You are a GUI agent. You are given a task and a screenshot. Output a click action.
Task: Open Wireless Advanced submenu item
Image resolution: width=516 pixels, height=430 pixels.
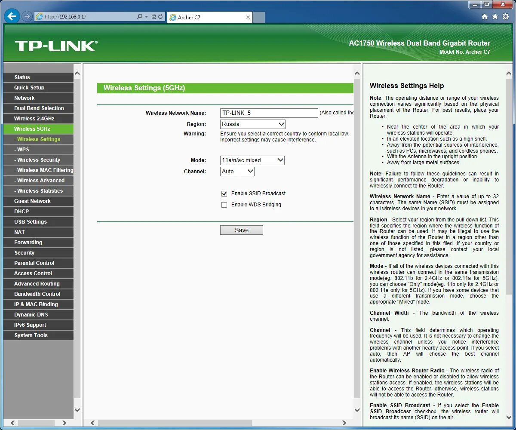(38, 181)
